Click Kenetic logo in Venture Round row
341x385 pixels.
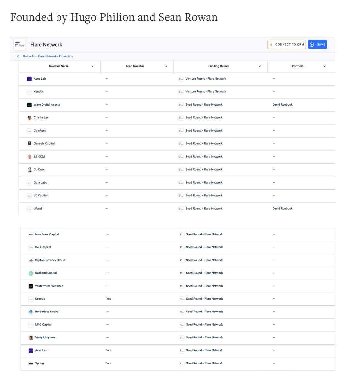coord(30,92)
